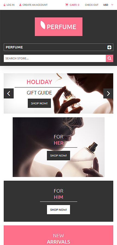This screenshot has height=245, width=117.
Task: Click white Shop Now button under For Him
Action: point(59,210)
